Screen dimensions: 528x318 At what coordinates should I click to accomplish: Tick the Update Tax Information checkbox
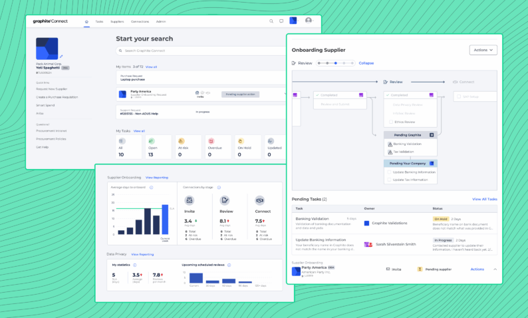coord(390,180)
